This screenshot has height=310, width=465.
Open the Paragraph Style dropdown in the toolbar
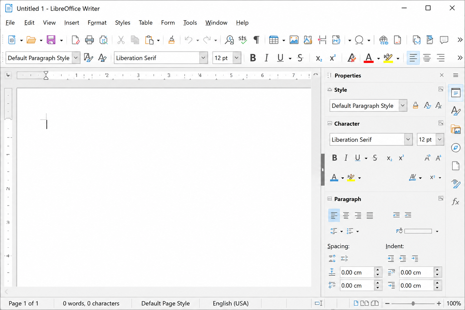76,58
